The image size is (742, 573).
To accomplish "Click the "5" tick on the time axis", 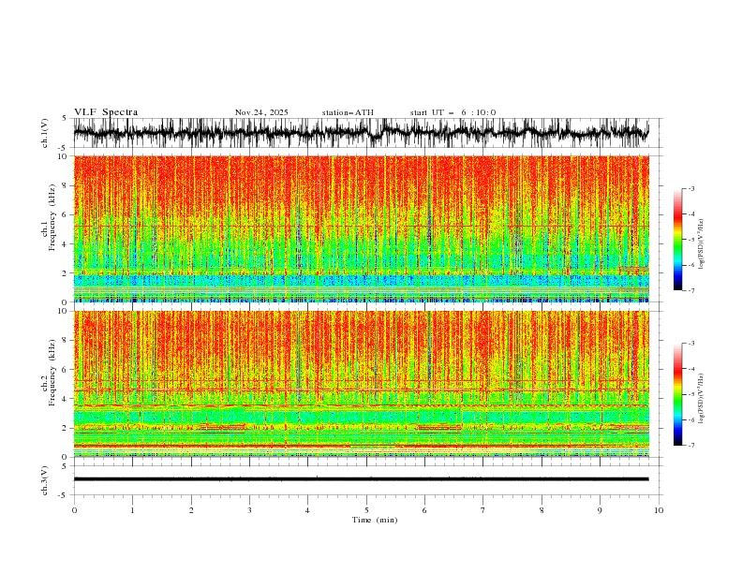I will point(366,510).
